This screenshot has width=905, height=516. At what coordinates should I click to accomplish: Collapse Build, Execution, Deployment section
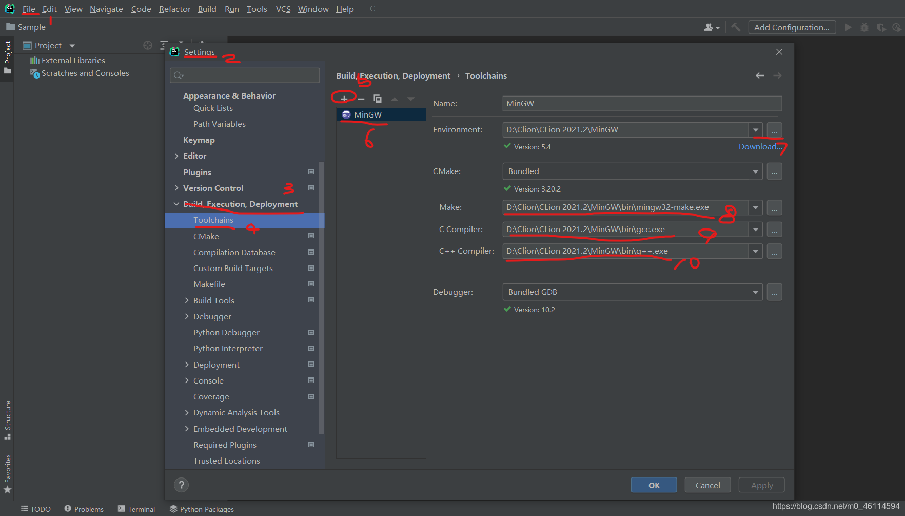click(176, 204)
